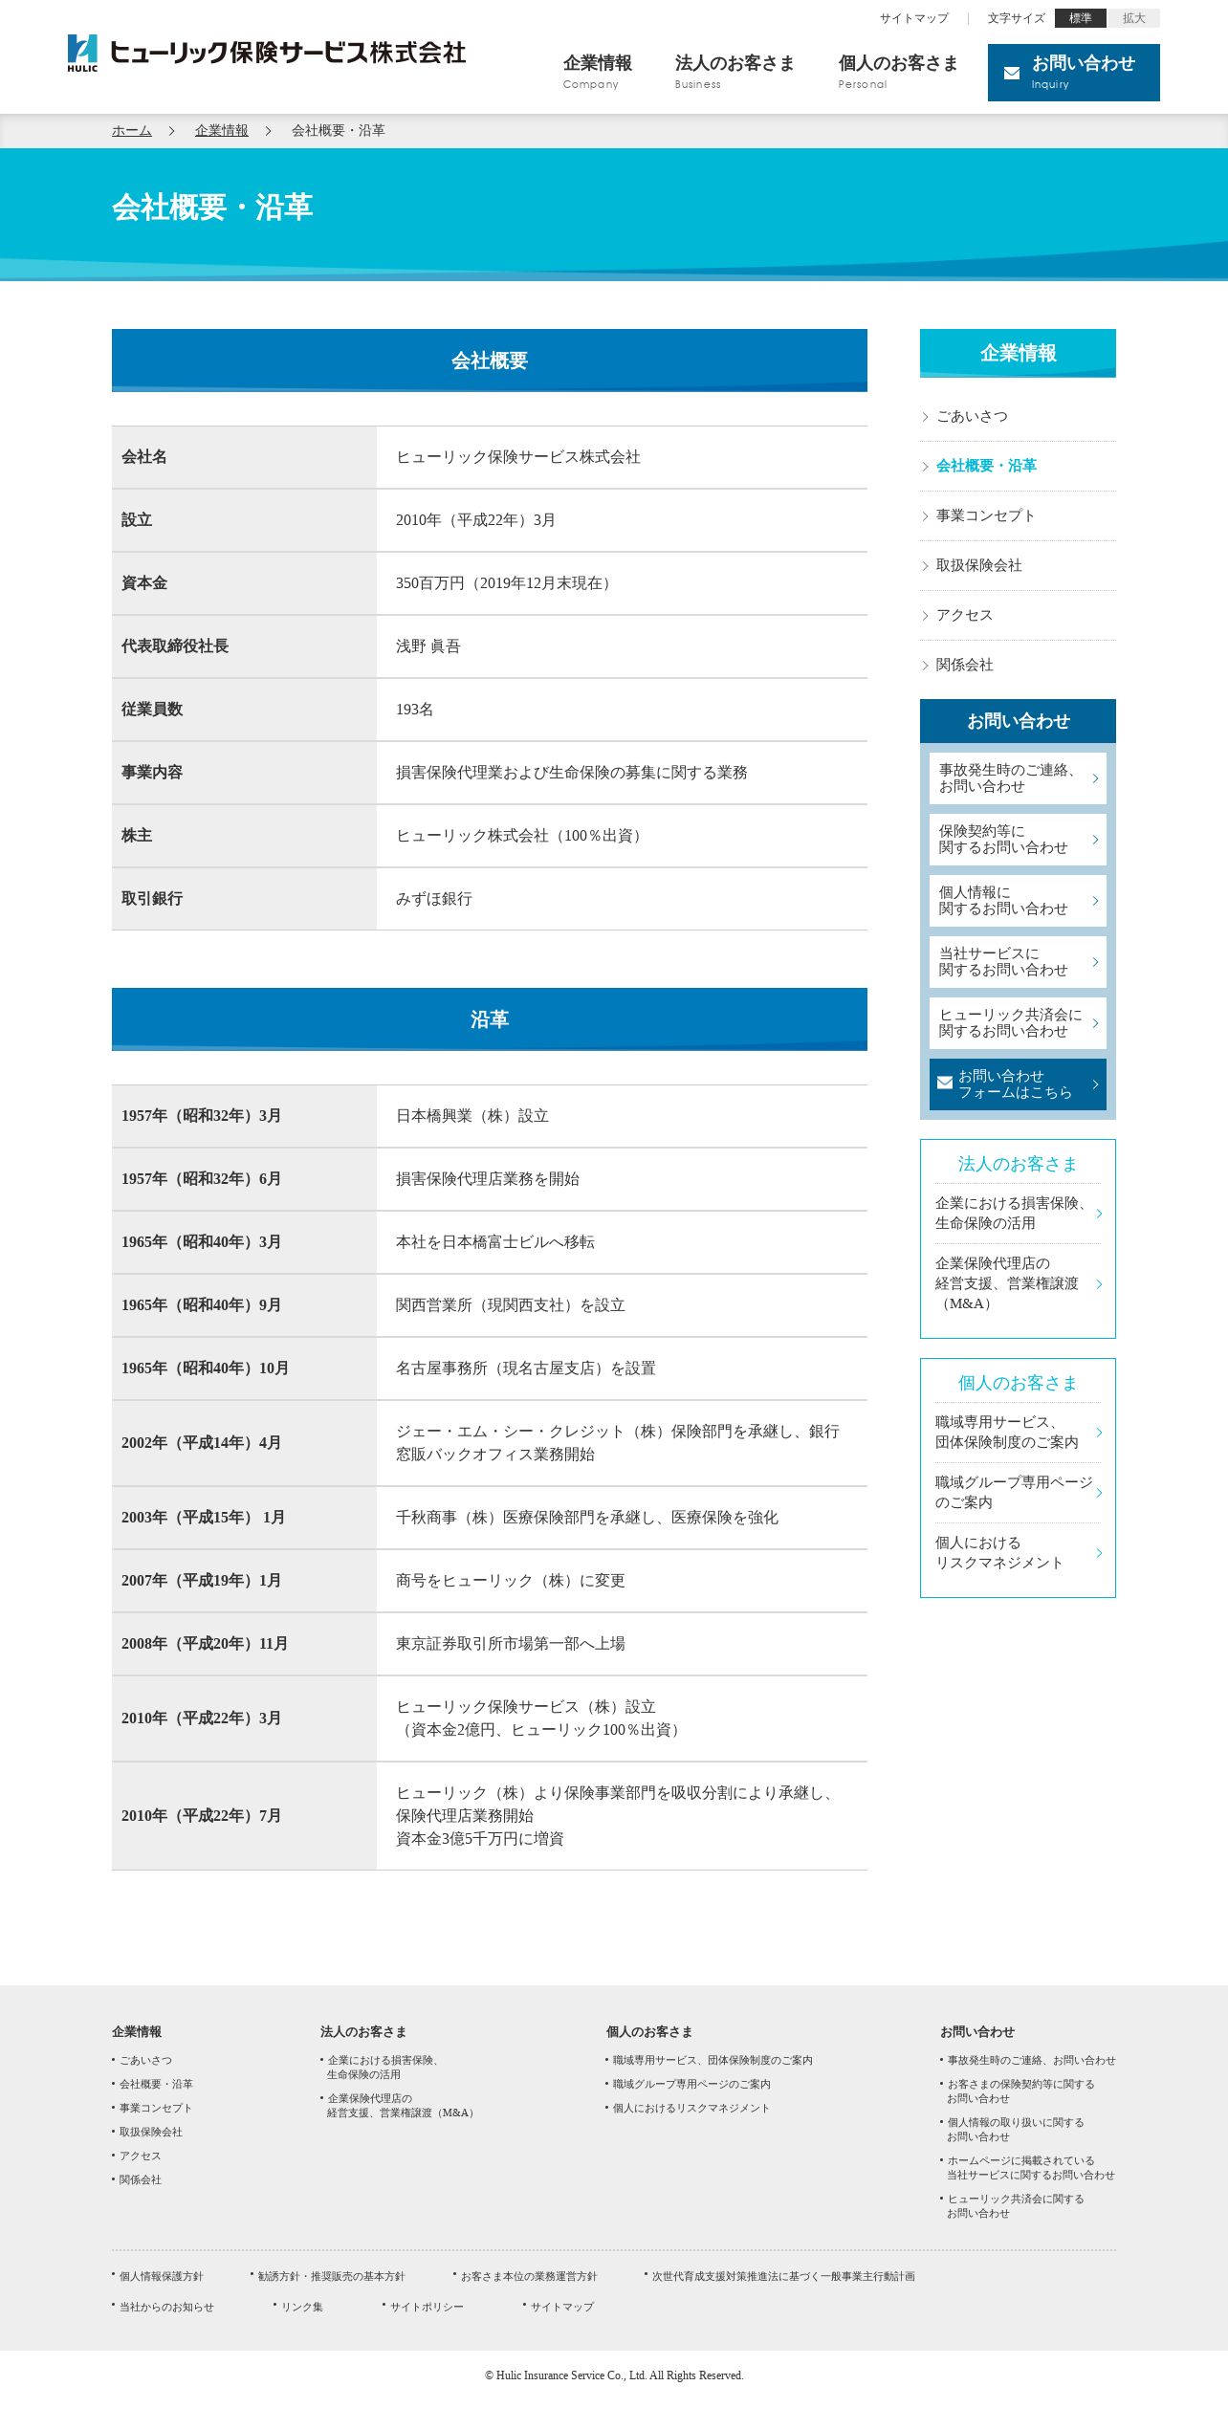Open 個人情報保護方針 in footer
Screen dimensions: 1228x2430
[x=161, y=2277]
